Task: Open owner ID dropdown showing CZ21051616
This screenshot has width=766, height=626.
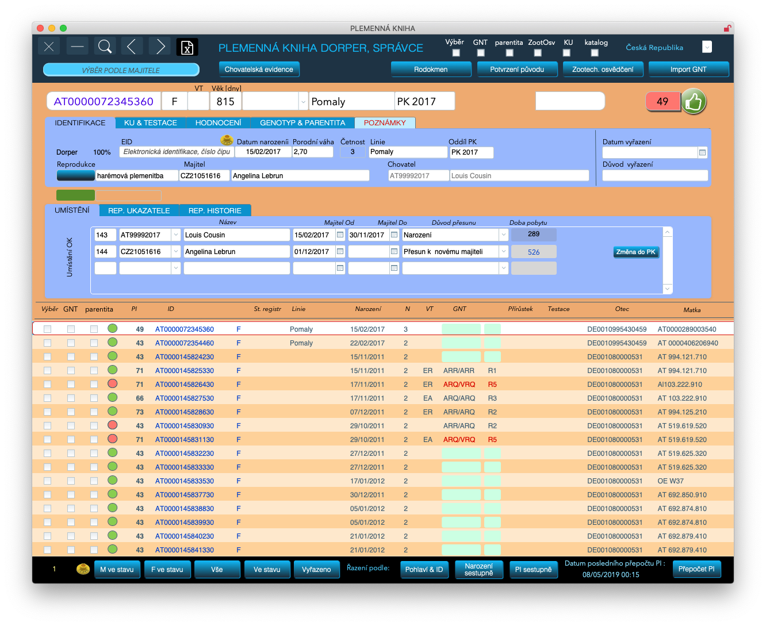Action: pyautogui.click(x=175, y=252)
